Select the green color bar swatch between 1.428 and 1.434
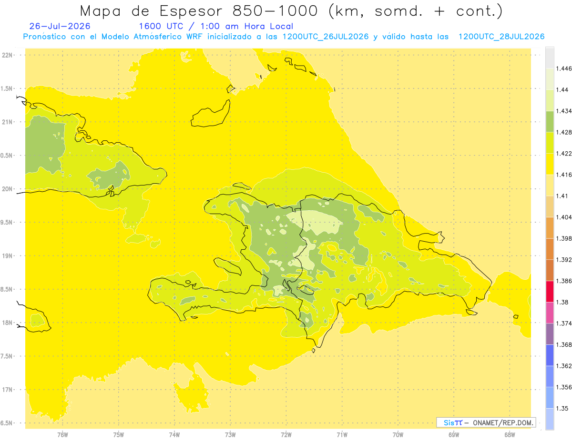This screenshot has height=441, width=572. pos(550,121)
